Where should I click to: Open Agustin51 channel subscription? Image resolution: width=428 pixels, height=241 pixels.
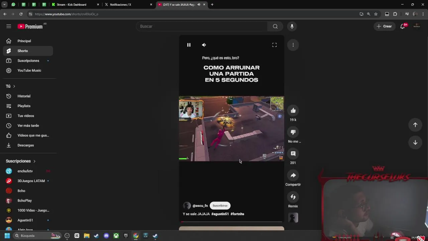click(x=28, y=220)
